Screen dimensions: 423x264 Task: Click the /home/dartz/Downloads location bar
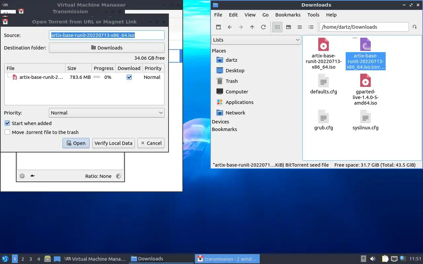coord(364,27)
